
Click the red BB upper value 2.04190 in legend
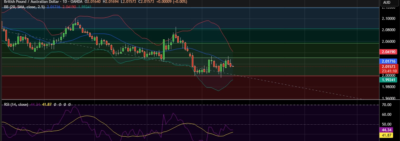tap(69, 6)
